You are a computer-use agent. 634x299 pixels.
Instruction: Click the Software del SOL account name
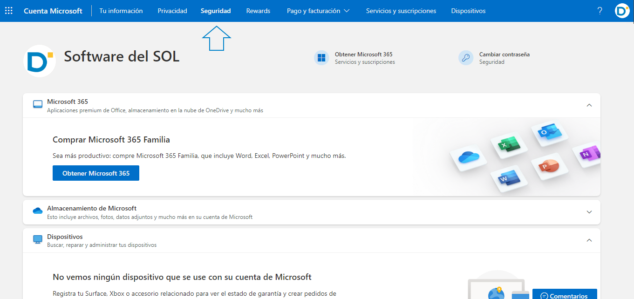point(122,56)
